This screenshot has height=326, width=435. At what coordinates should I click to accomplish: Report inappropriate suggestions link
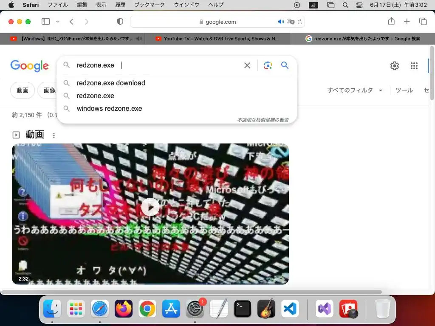(263, 120)
